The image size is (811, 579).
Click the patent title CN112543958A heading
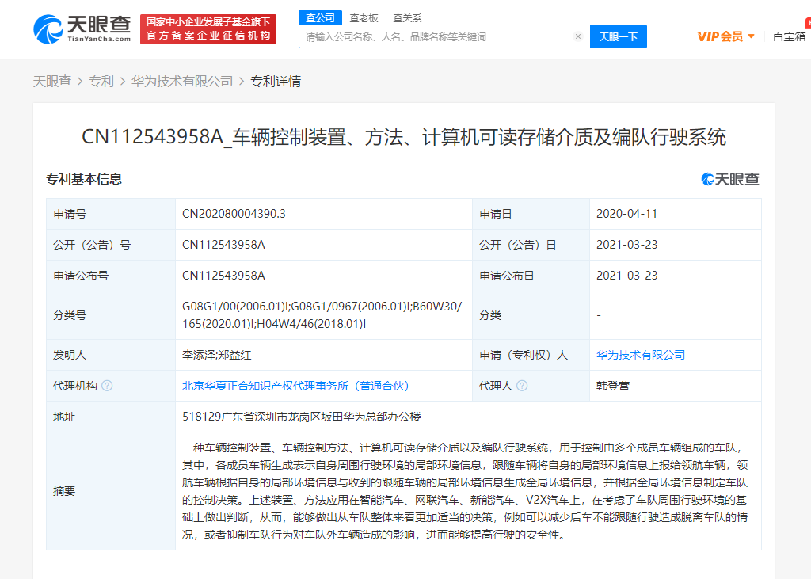click(404, 137)
